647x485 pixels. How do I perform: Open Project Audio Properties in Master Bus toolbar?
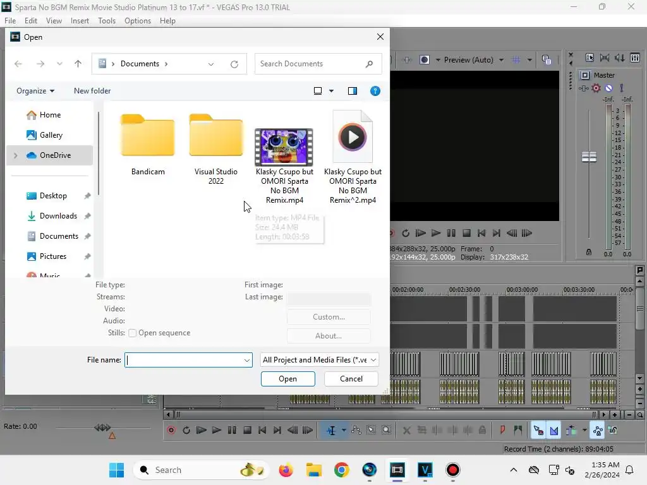[x=590, y=57]
